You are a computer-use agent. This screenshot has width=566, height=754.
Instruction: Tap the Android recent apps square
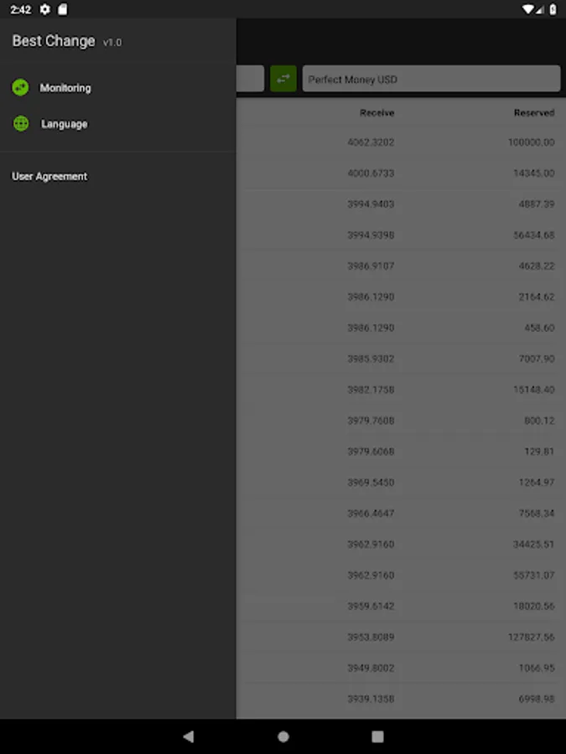tap(377, 736)
